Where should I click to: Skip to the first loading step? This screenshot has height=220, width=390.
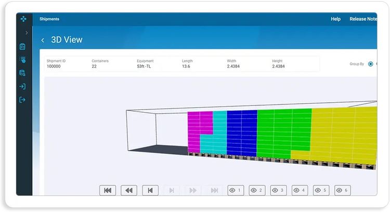click(108, 190)
